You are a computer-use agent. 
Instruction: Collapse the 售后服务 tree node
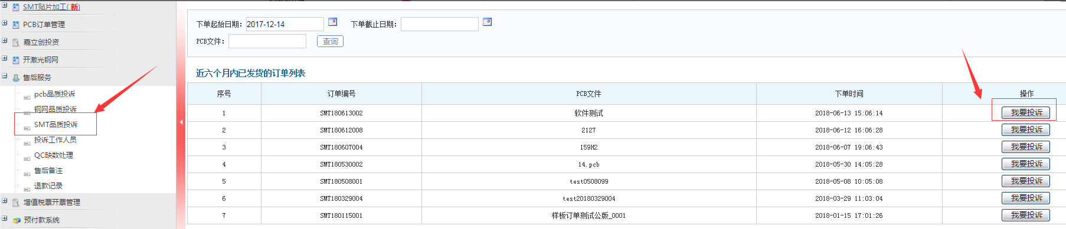pyautogui.click(x=5, y=77)
